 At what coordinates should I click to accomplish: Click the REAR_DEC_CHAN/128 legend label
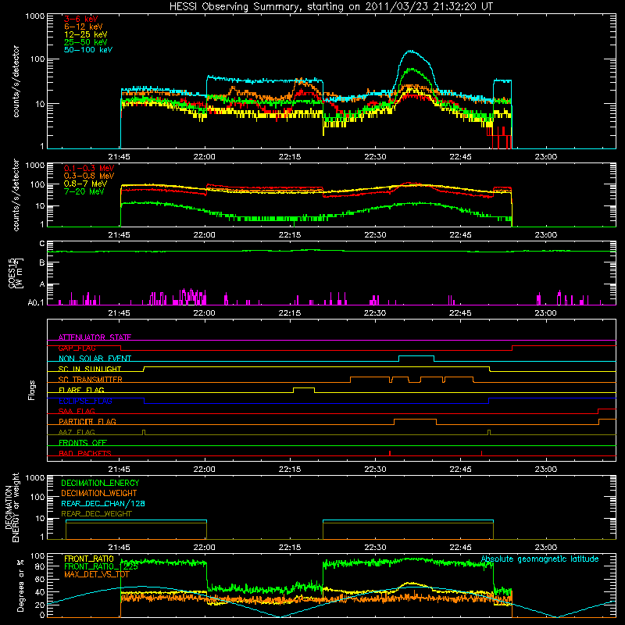(x=103, y=503)
